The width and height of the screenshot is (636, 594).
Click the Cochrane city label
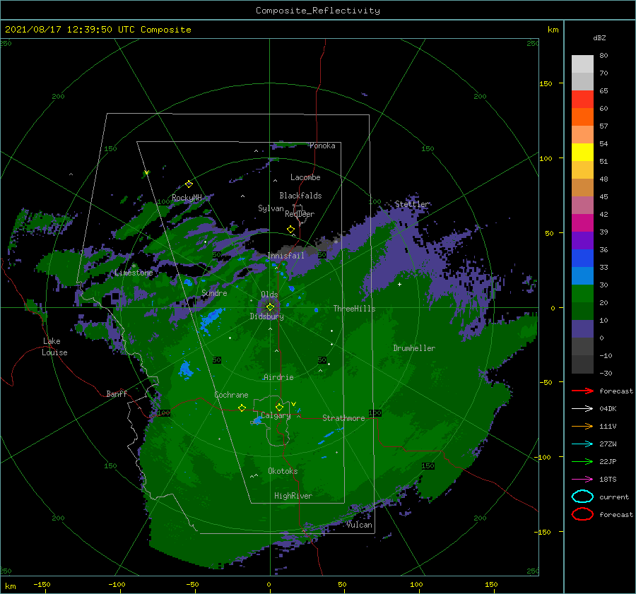pos(231,395)
